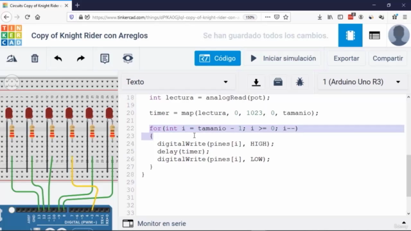Bookmark this page with star icon
This screenshot has height=231, width=411.
pos(286,17)
